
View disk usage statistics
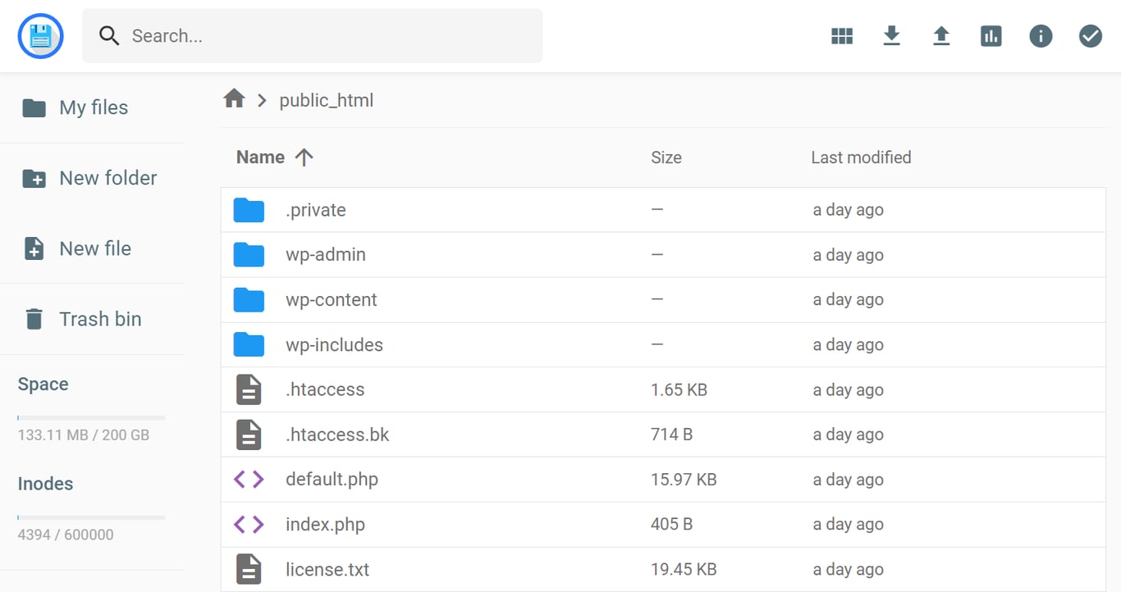(991, 36)
